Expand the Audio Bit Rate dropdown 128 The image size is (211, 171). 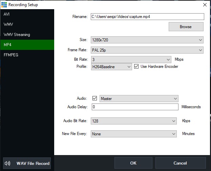tap(134, 121)
